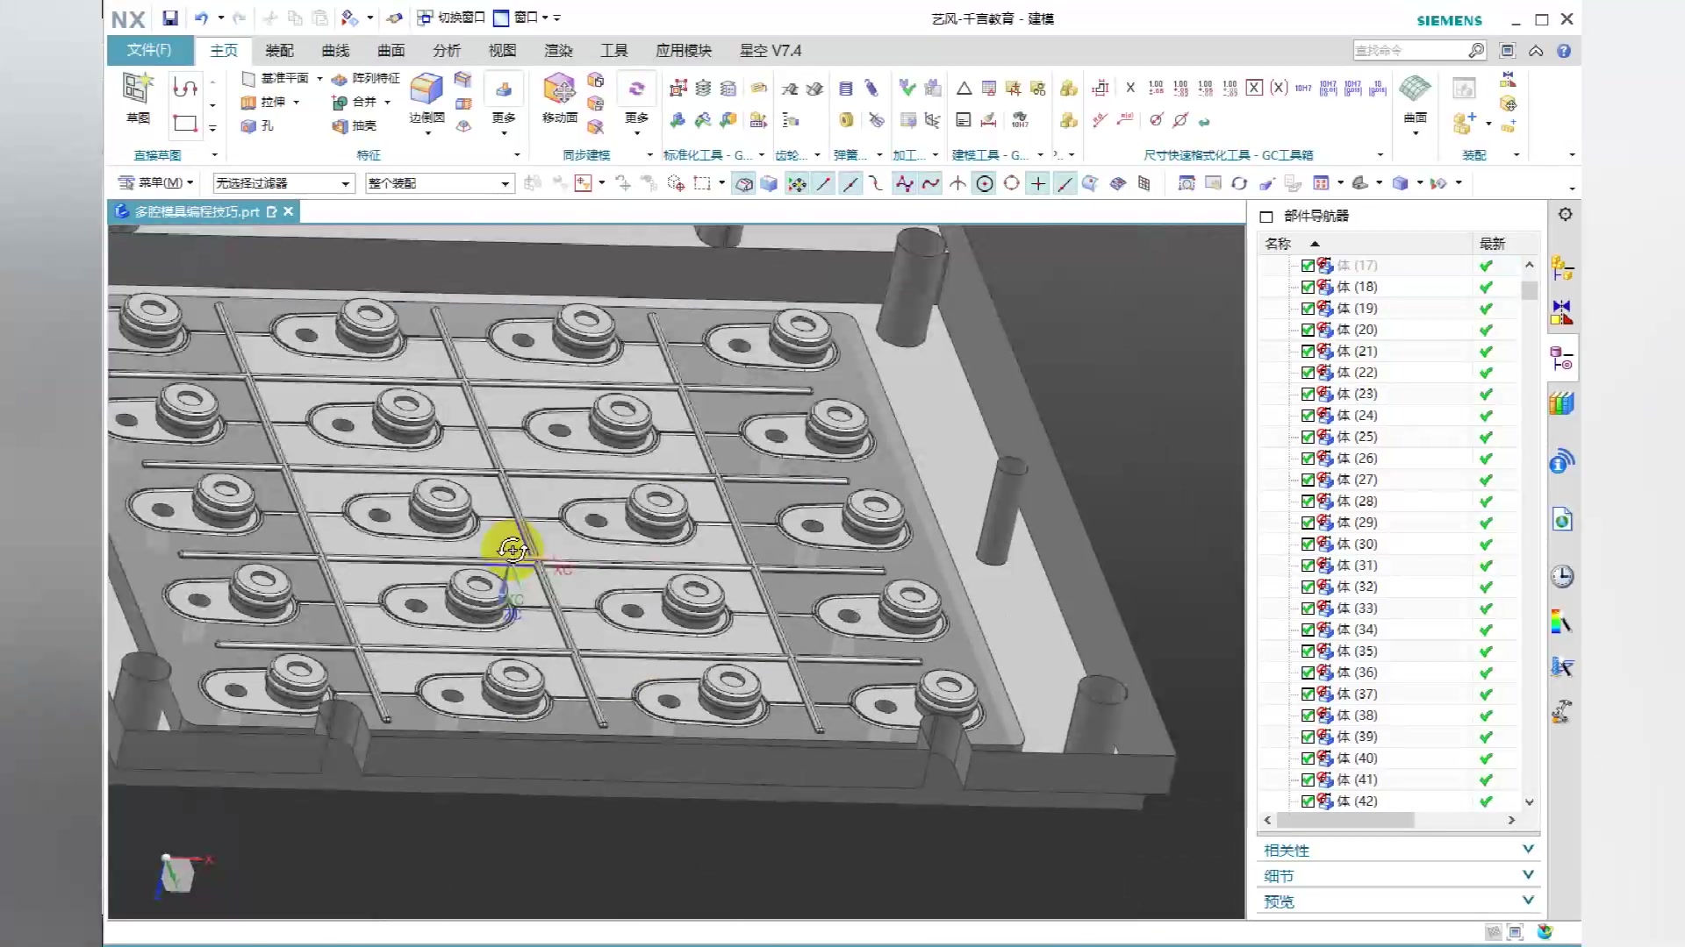Click the 名称 column header
Screen dimensions: 1685x947
click(x=1277, y=244)
